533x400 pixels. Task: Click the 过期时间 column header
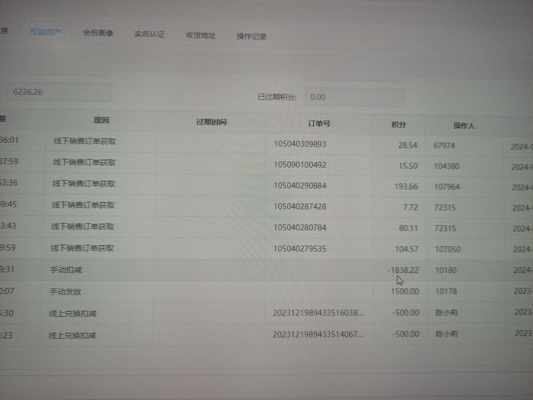pos(211,122)
